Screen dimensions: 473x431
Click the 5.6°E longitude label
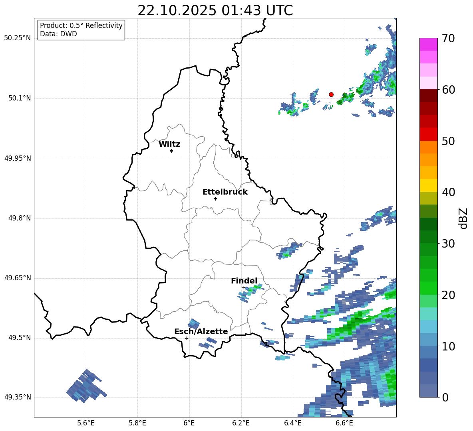coord(86,423)
